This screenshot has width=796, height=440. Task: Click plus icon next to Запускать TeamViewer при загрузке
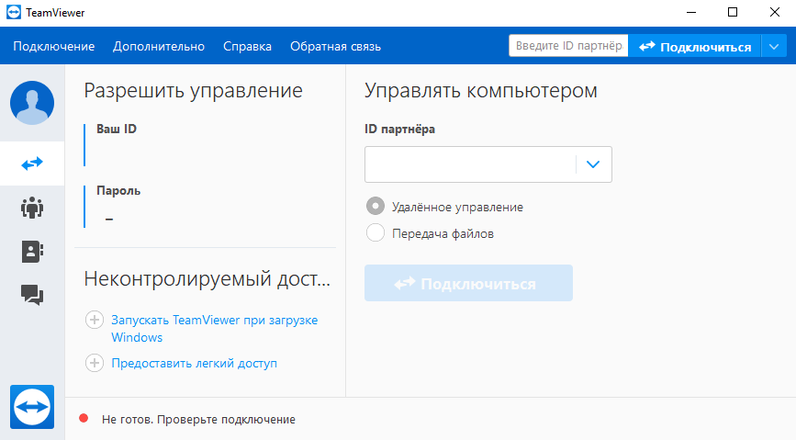click(95, 320)
